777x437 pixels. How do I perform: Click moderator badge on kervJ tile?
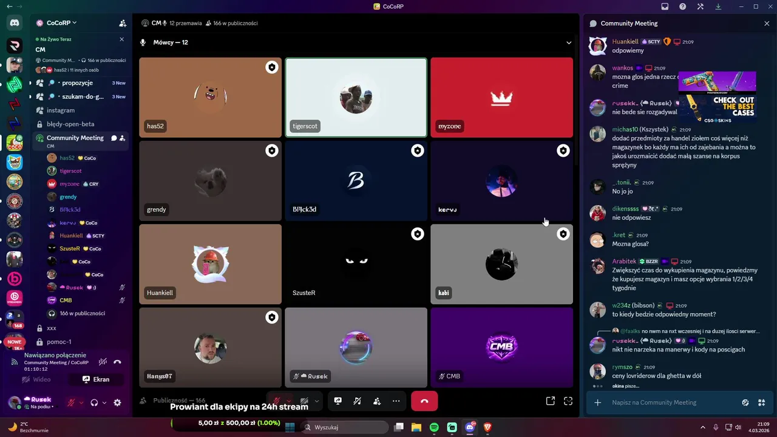563,151
